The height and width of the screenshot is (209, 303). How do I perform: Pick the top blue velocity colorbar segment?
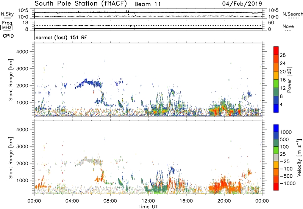tap(276, 128)
